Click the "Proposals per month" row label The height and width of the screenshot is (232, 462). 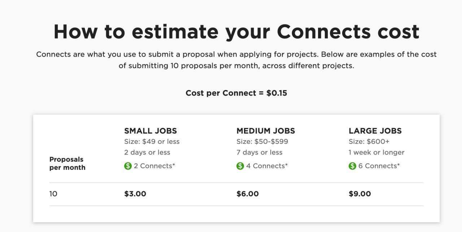(x=67, y=164)
